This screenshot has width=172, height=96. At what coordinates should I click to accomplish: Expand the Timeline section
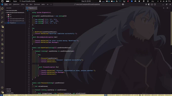pyautogui.click(x=15, y=91)
